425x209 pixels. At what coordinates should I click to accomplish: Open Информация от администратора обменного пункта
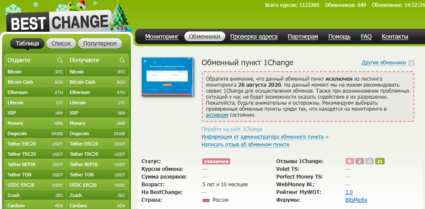(x=262, y=137)
